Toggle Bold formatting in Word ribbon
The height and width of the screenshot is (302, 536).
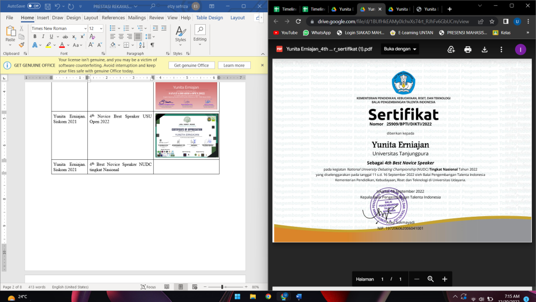34,36
